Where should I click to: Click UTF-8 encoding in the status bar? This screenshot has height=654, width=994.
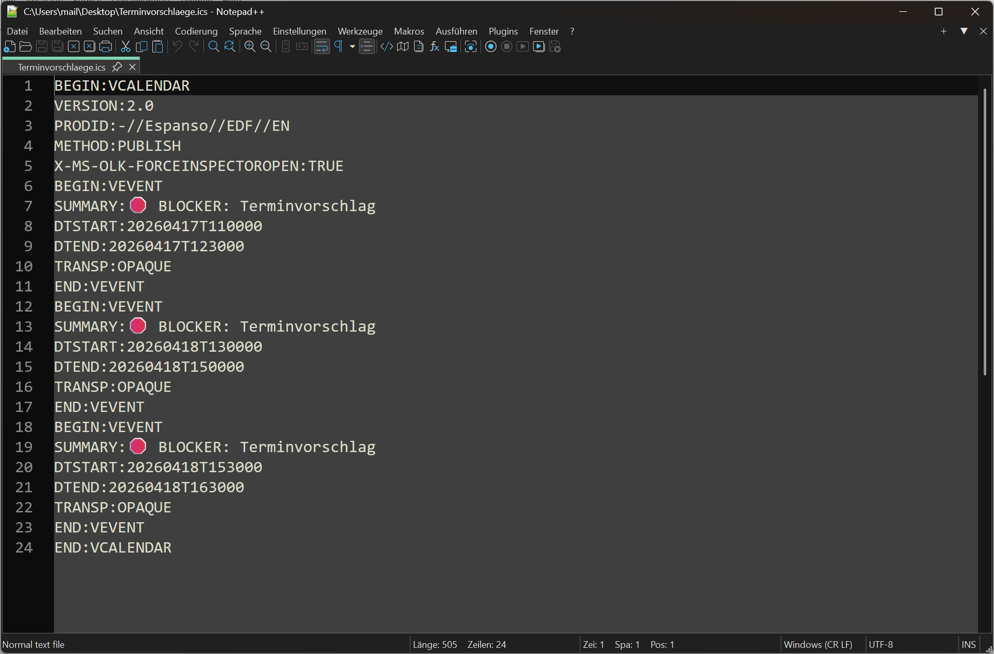pos(881,644)
